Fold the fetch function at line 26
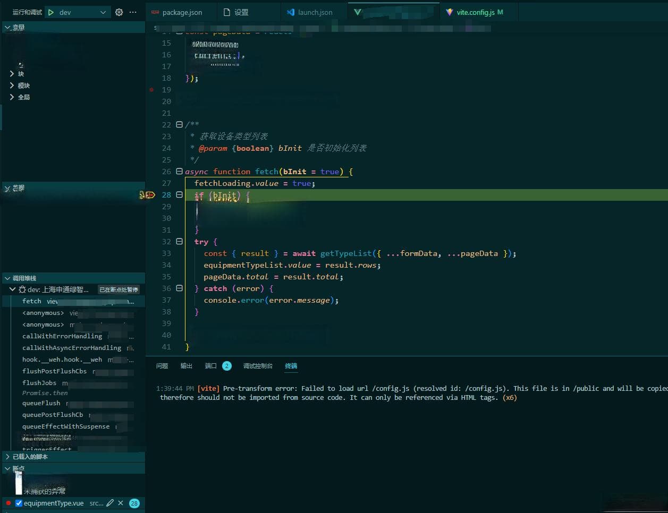This screenshot has width=668, height=513. click(179, 172)
